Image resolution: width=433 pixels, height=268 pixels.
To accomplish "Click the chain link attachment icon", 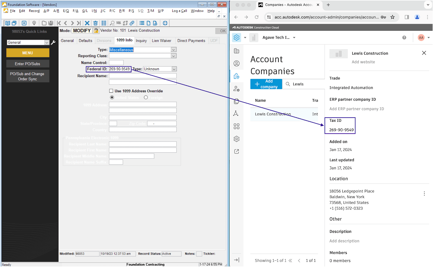I will 132,23.
